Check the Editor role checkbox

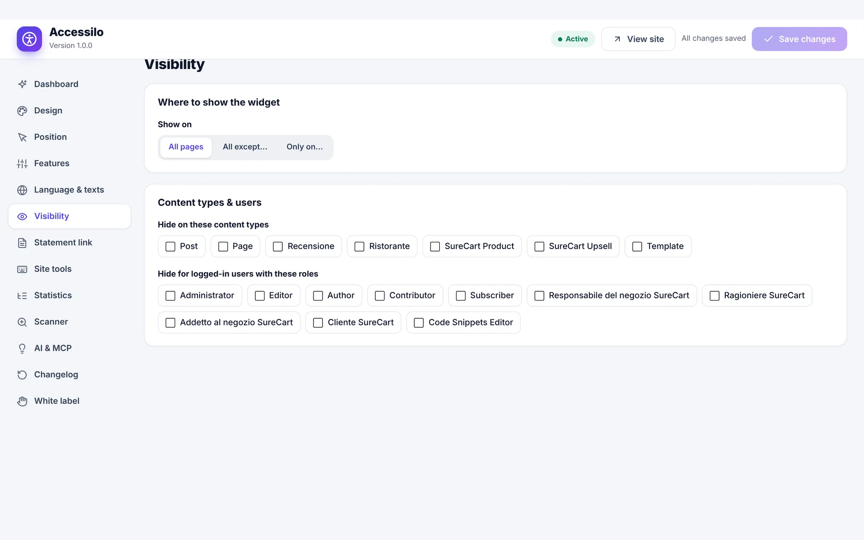pos(260,296)
